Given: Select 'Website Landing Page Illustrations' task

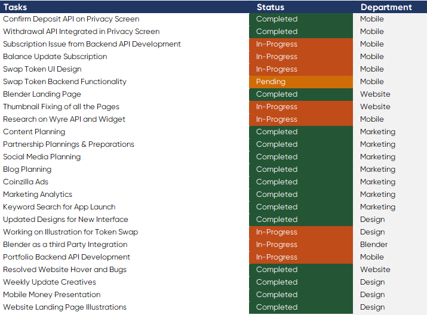Looking at the screenshot, I should click(x=124, y=307).
